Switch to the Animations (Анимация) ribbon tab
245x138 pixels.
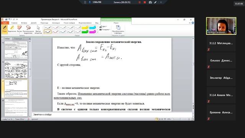point(56,23)
